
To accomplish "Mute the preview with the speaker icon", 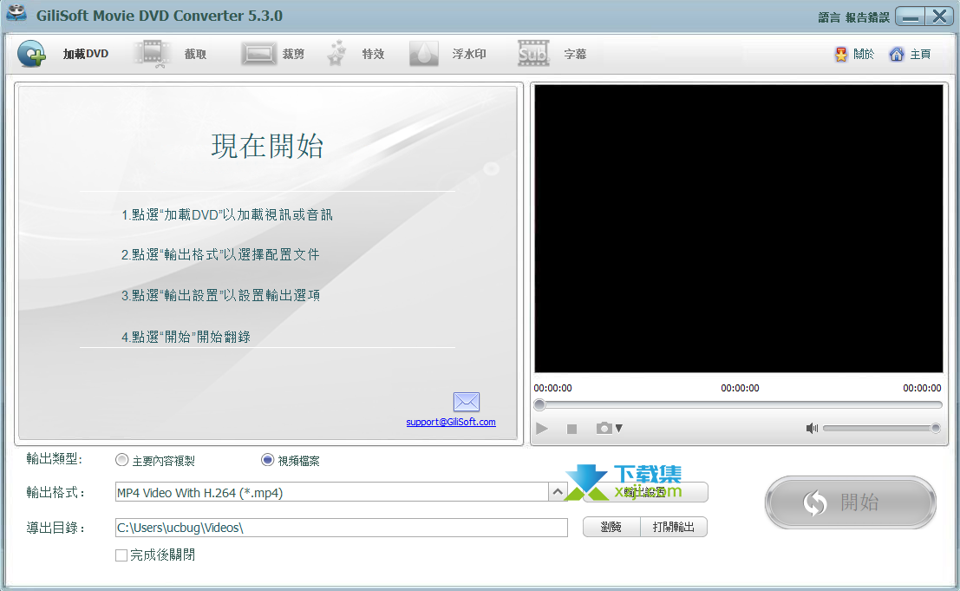I will [x=812, y=428].
